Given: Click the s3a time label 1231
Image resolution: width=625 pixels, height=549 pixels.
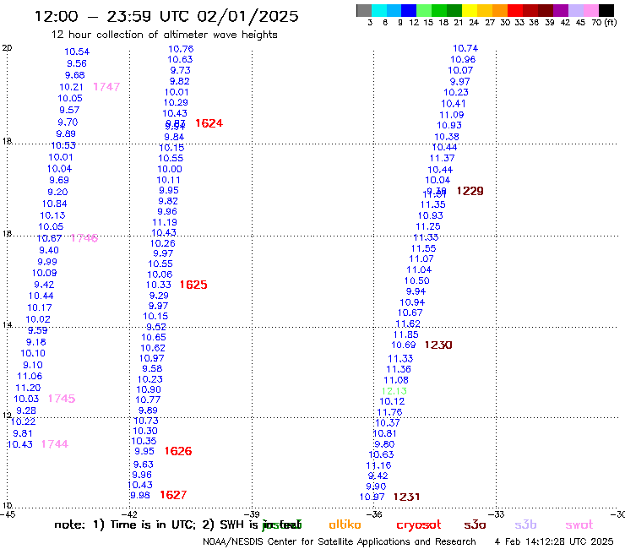Looking at the screenshot, I should [406, 497].
